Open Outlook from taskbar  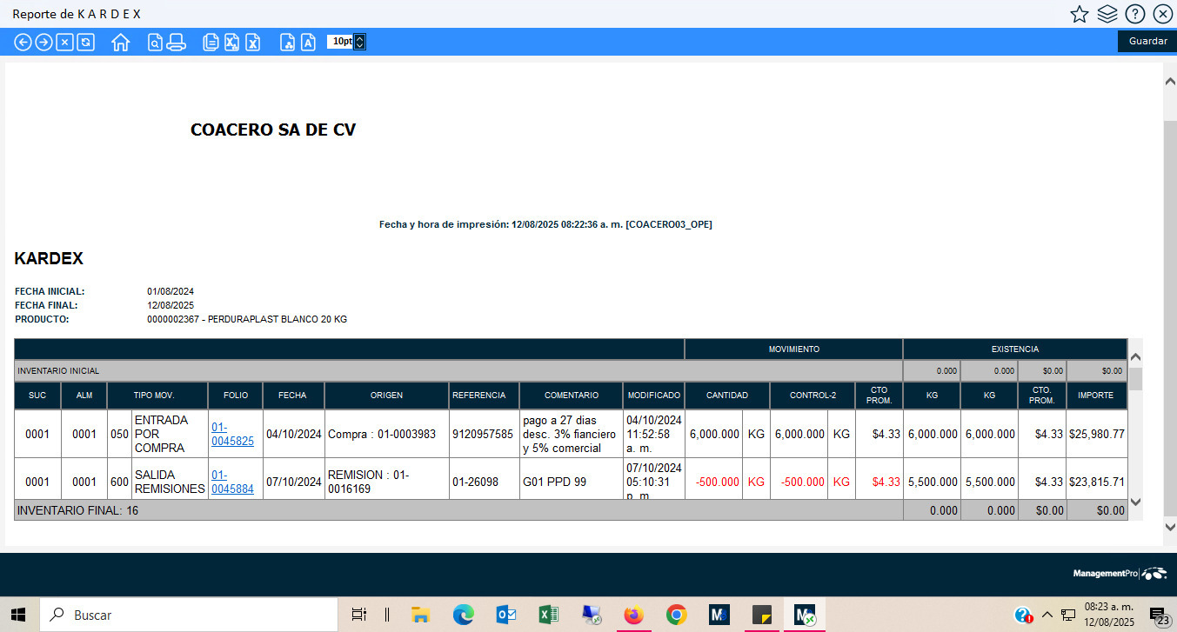tap(506, 615)
